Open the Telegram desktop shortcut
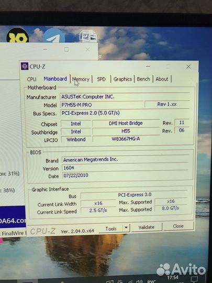The image size is (212, 283). (54, 36)
